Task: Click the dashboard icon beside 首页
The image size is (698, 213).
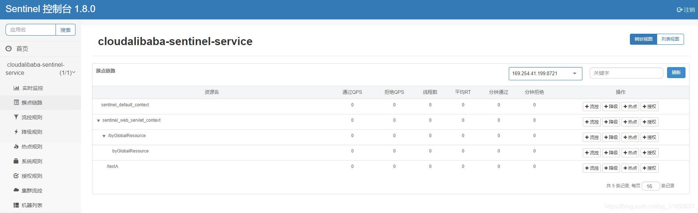Action: (8, 48)
